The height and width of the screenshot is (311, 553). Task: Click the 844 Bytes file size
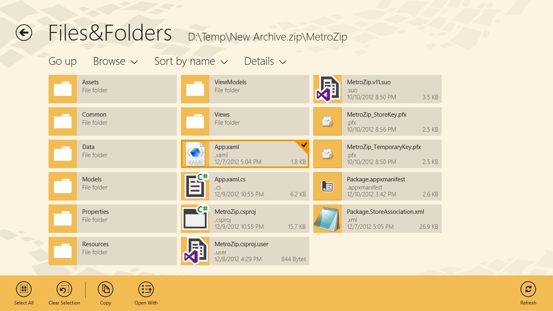[x=294, y=259]
